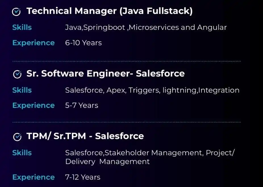The height and width of the screenshot is (187, 263).
Task: Click the checkmark icon beside Sr. Software Engineer
Action: pyautogui.click(x=17, y=74)
